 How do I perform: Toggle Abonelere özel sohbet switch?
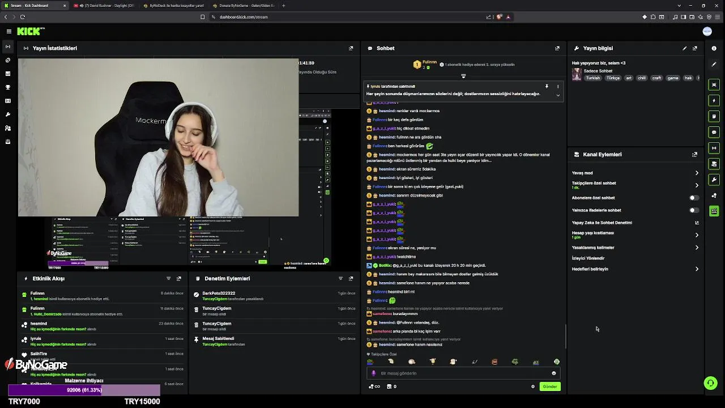(693, 198)
